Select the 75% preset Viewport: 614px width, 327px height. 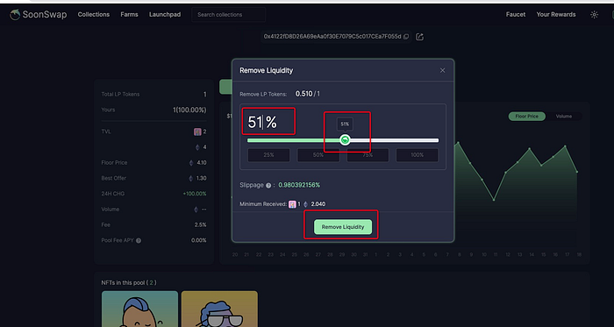(x=368, y=155)
